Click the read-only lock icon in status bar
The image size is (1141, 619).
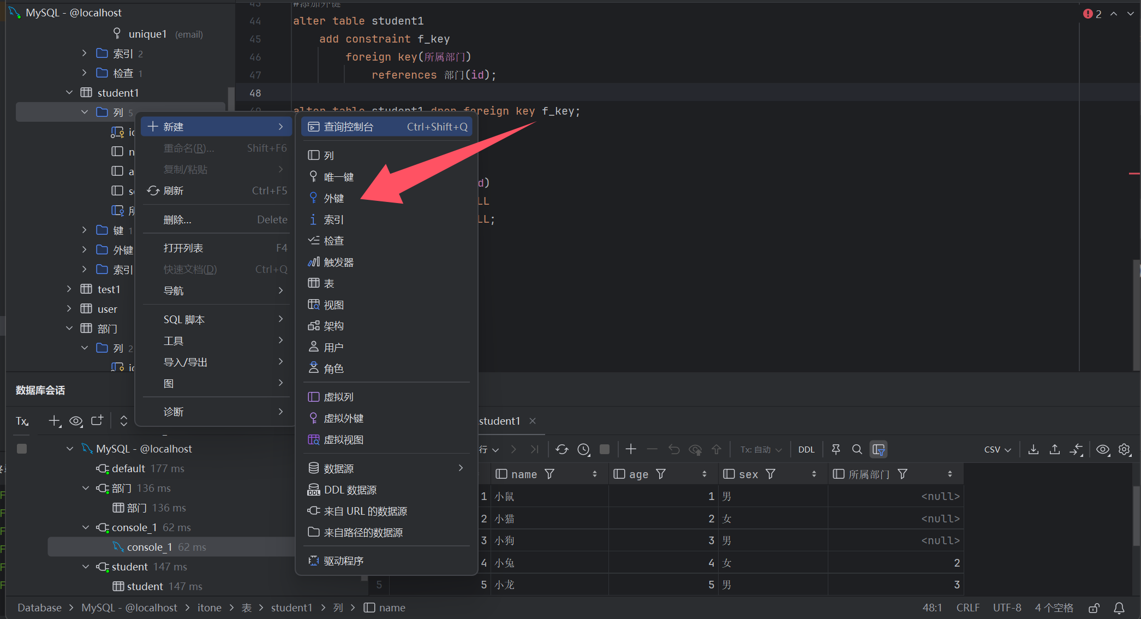click(1094, 608)
